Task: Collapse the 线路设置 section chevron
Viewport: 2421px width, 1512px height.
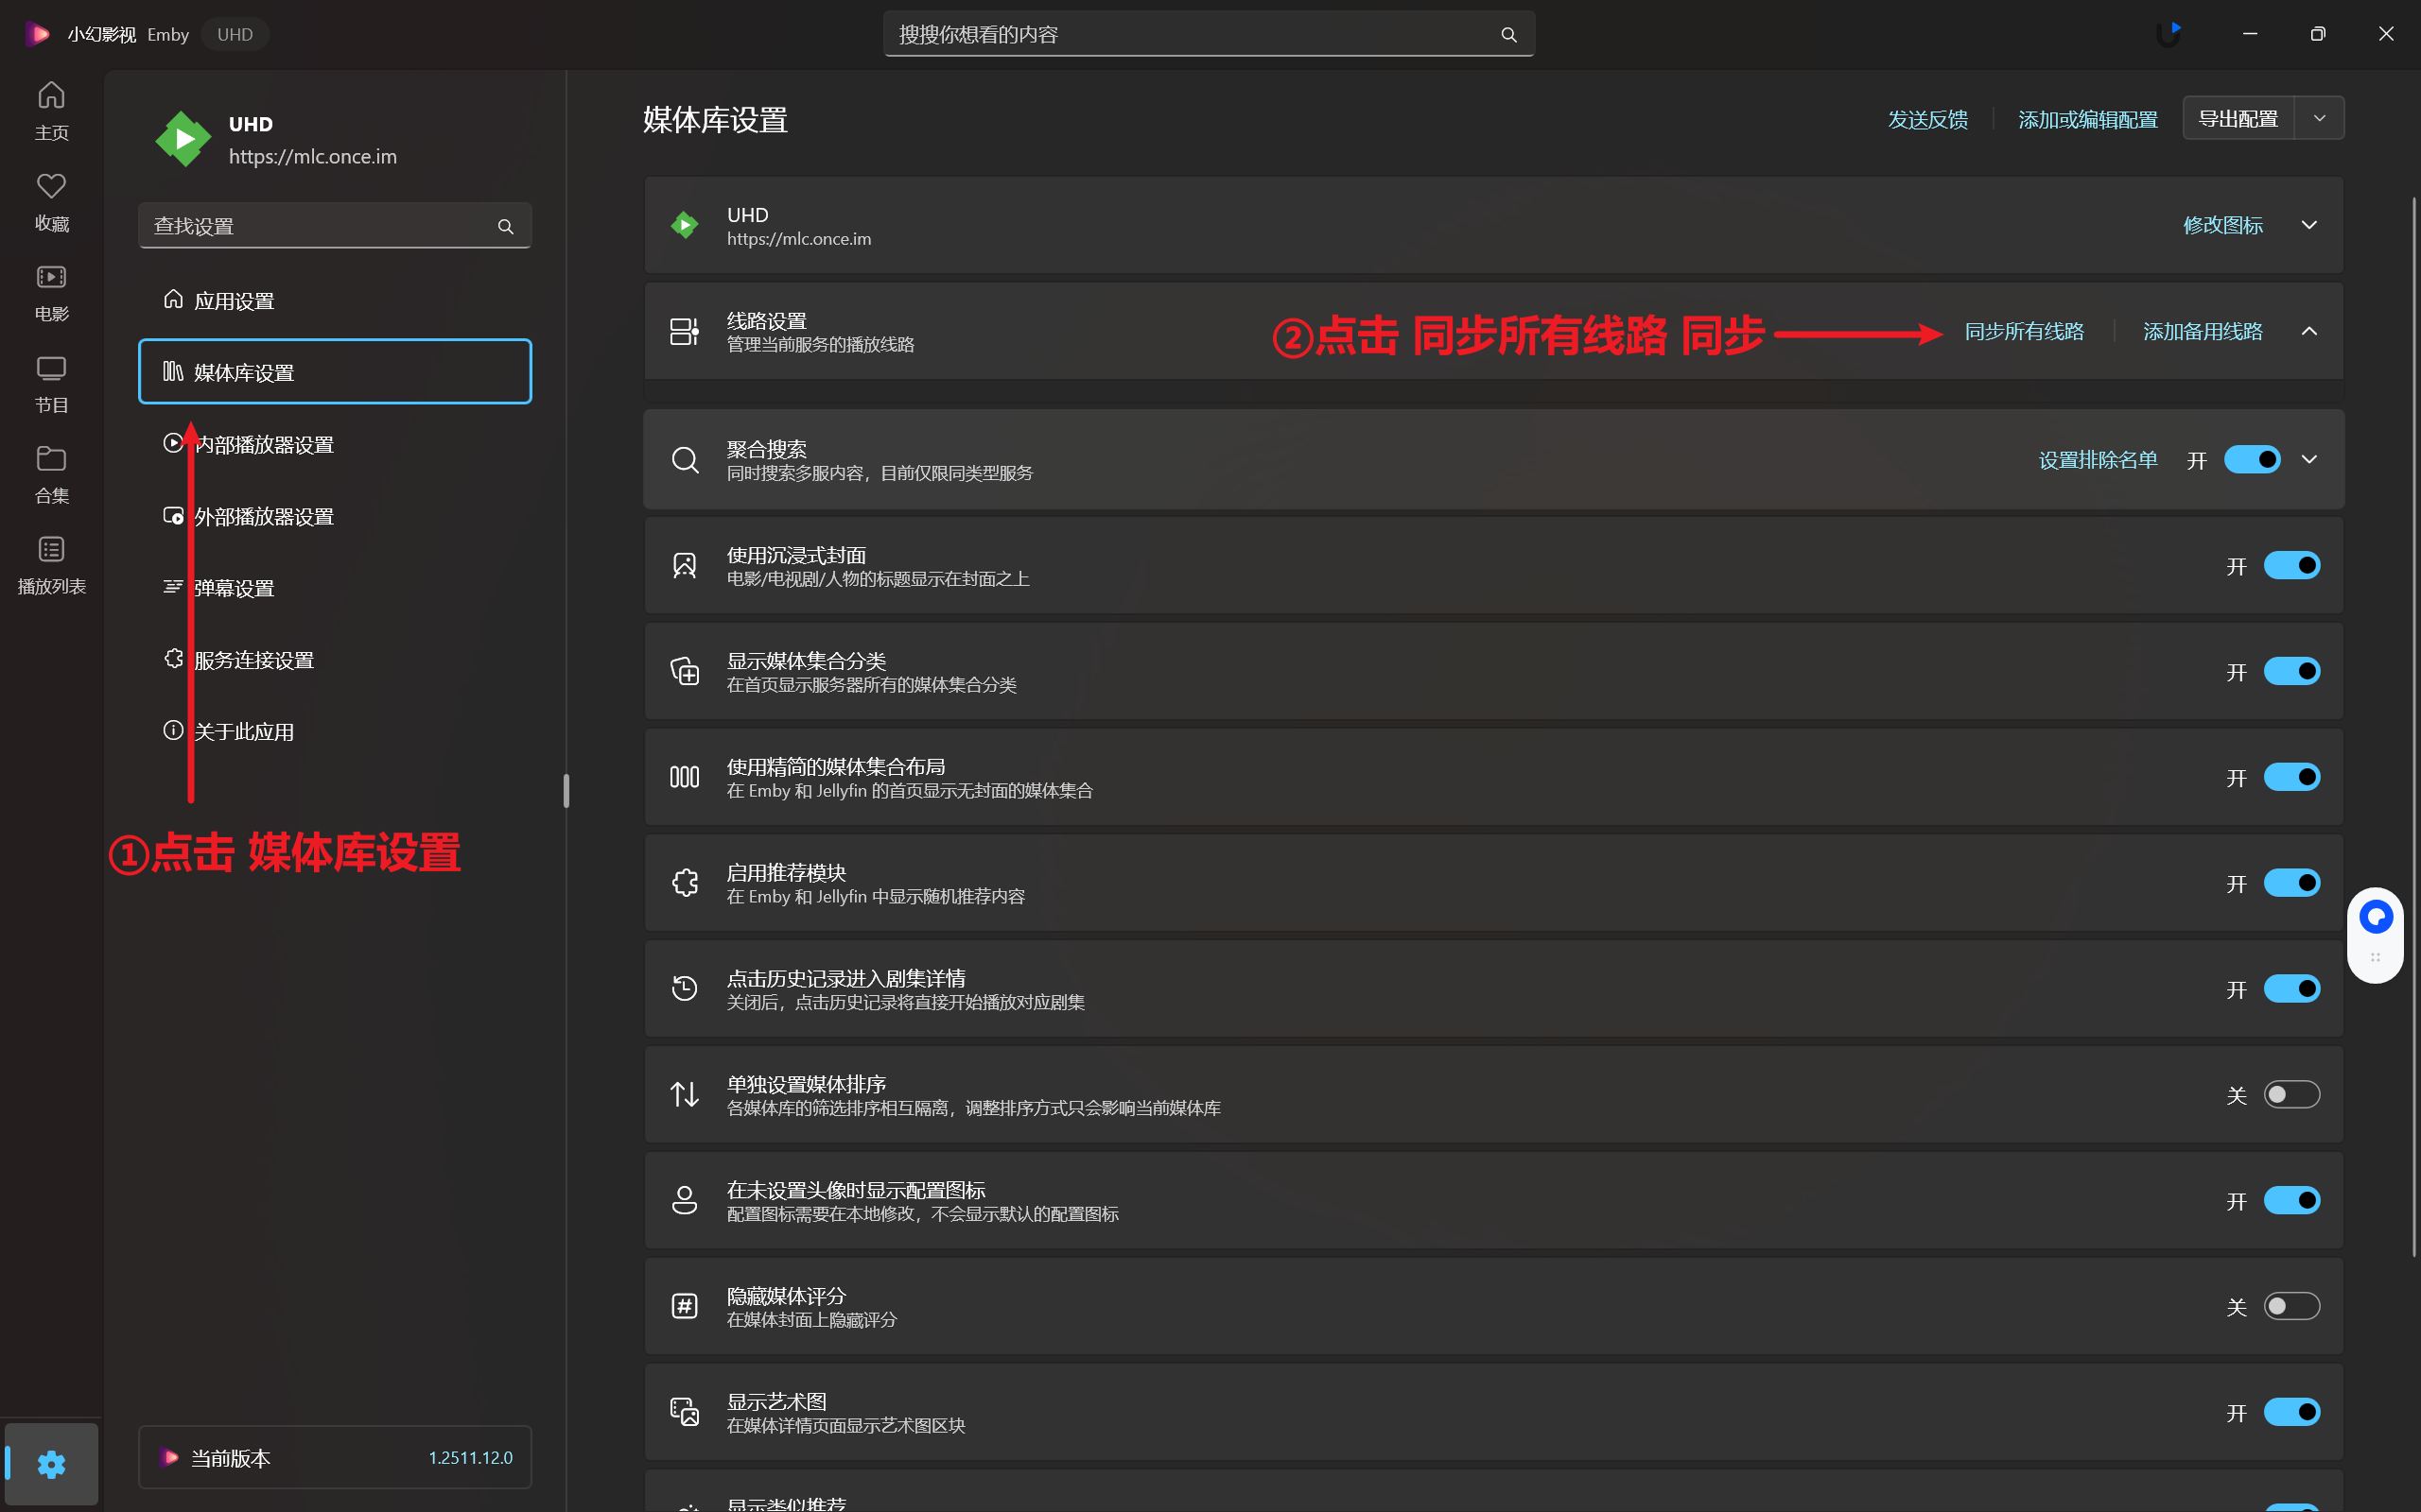Action: [x=2309, y=331]
